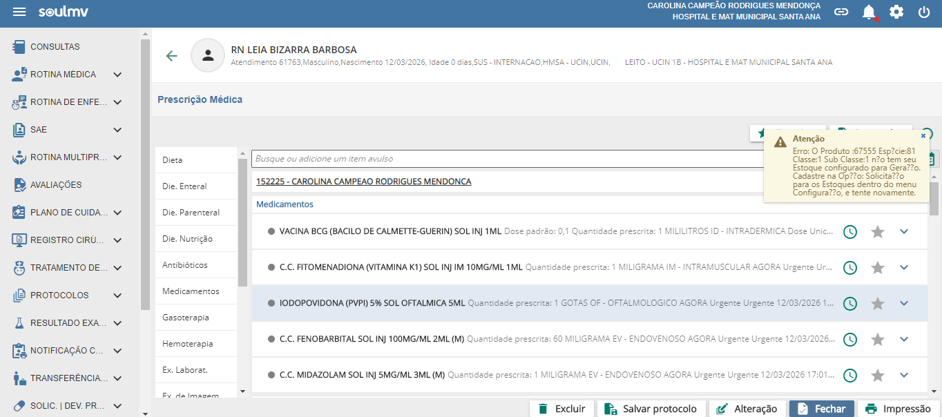Mark FENOBARBITAL as favorite with star
Screen dimensions: 942x417
pos(878,340)
